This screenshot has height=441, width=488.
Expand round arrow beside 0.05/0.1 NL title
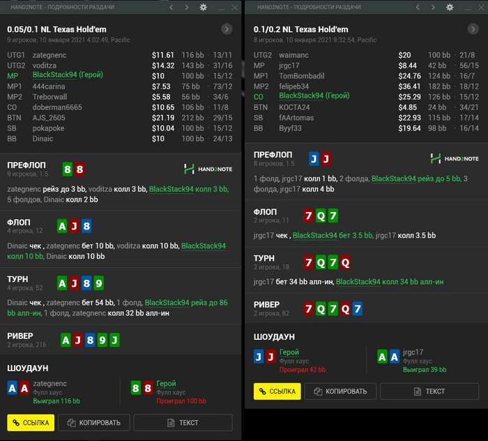point(227,29)
